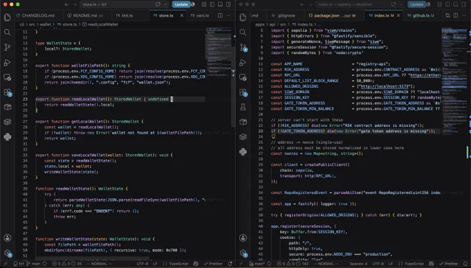471x268 pixels.
Task: Open wallet folder breadcrumb
Action: click(x=45, y=24)
